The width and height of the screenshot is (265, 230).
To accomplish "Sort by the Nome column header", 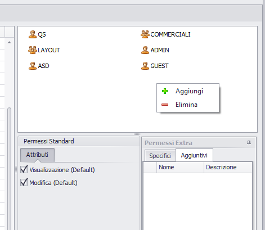I will [180, 167].
